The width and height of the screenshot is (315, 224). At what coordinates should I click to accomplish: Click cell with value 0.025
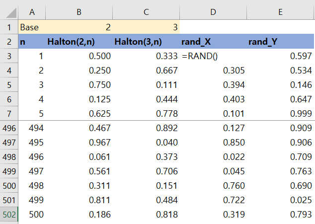pos(280,200)
